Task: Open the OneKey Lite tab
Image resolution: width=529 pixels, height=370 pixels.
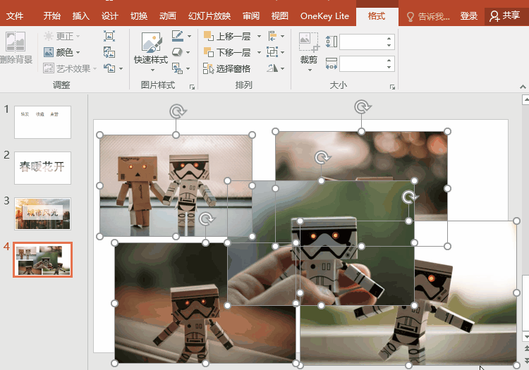Action: pos(324,16)
